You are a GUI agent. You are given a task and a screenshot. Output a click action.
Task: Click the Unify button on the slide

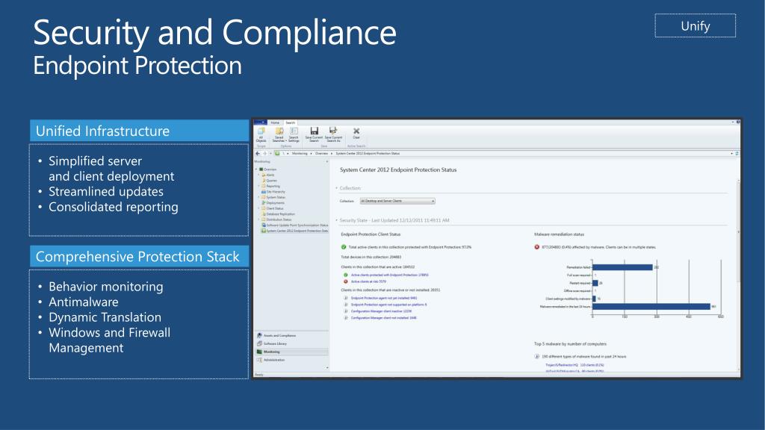(x=696, y=26)
